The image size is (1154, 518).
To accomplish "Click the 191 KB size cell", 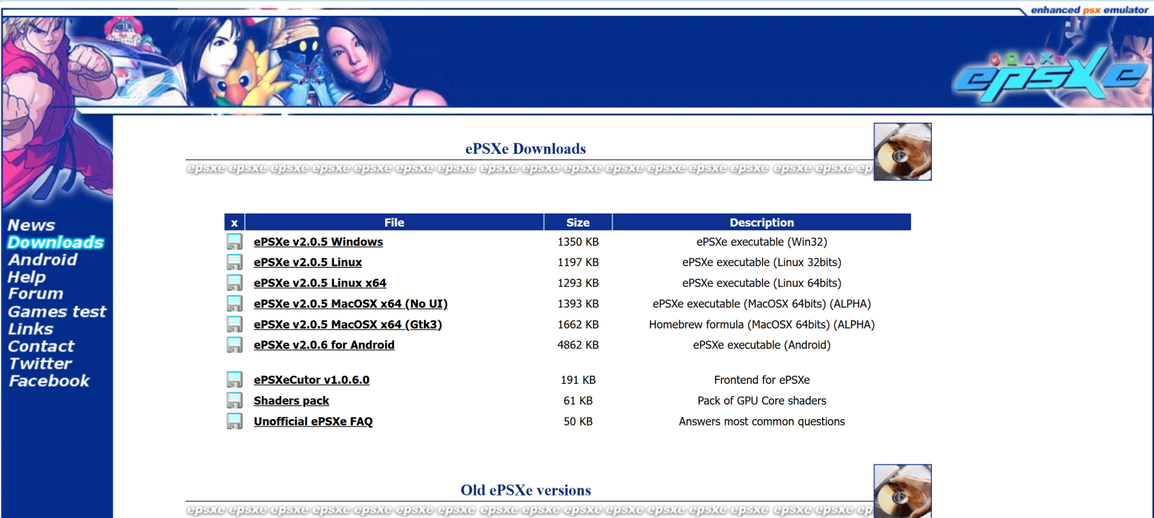I will [x=578, y=379].
